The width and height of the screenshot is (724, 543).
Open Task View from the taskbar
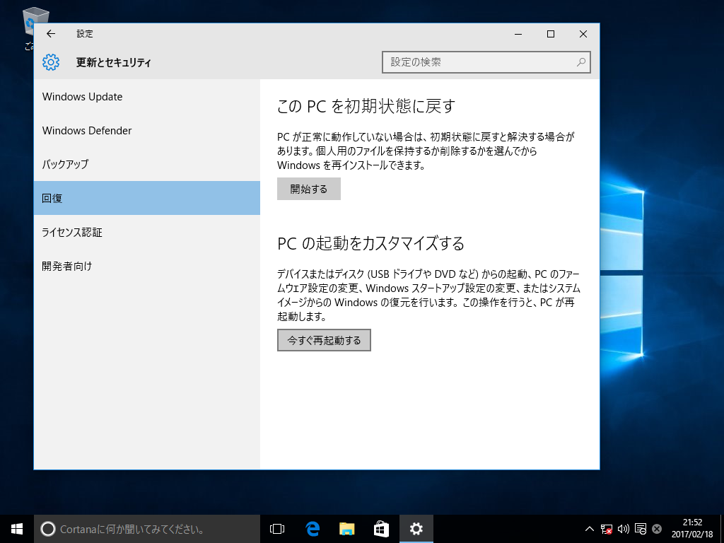(x=277, y=529)
